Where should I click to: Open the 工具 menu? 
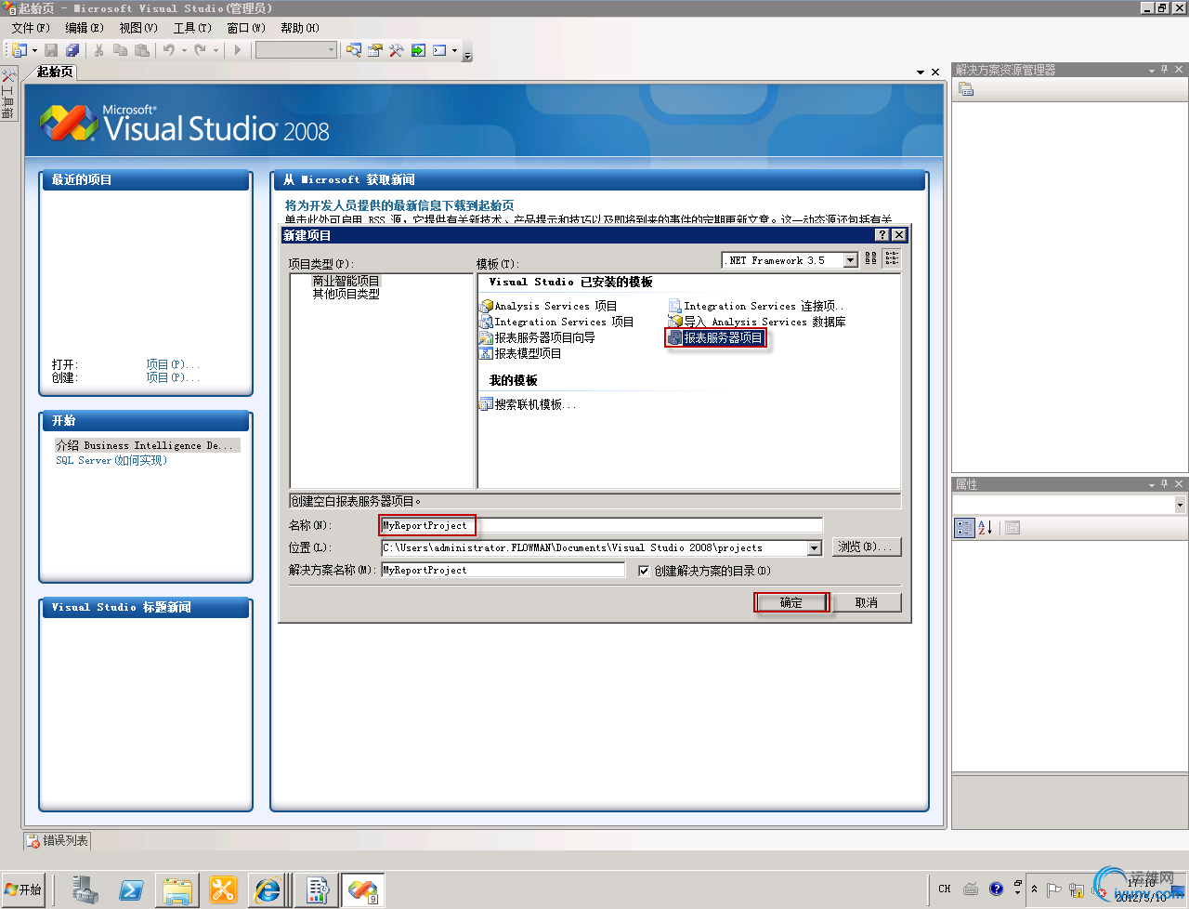click(x=192, y=28)
